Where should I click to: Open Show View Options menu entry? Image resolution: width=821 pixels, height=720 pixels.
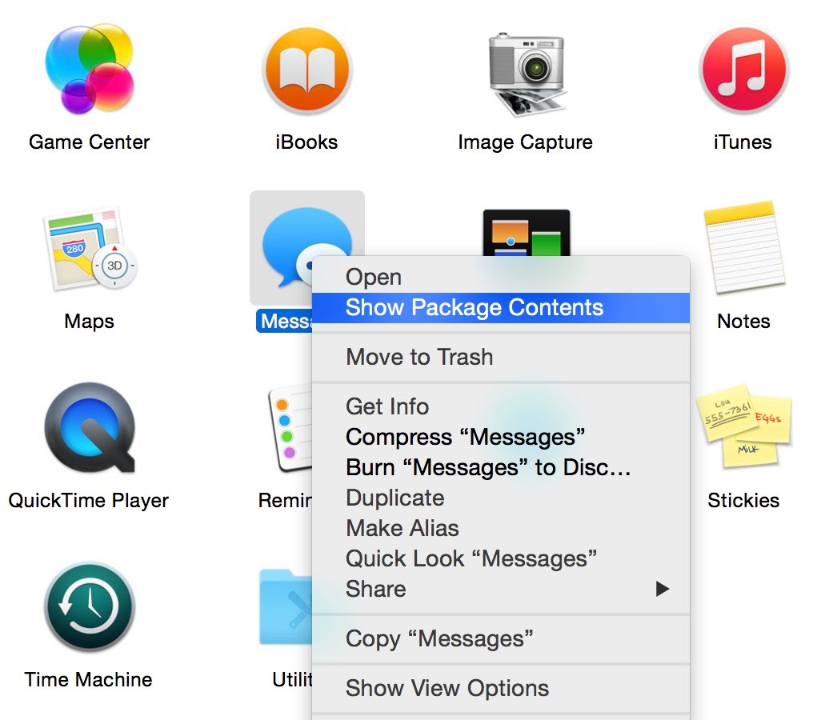tap(447, 688)
